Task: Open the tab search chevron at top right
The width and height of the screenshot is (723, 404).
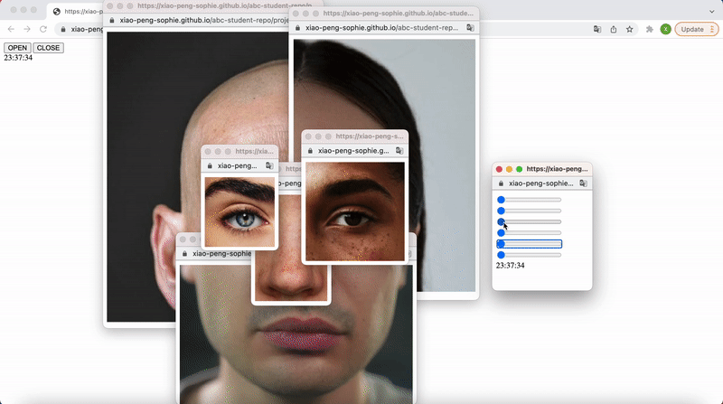Action: (712, 12)
